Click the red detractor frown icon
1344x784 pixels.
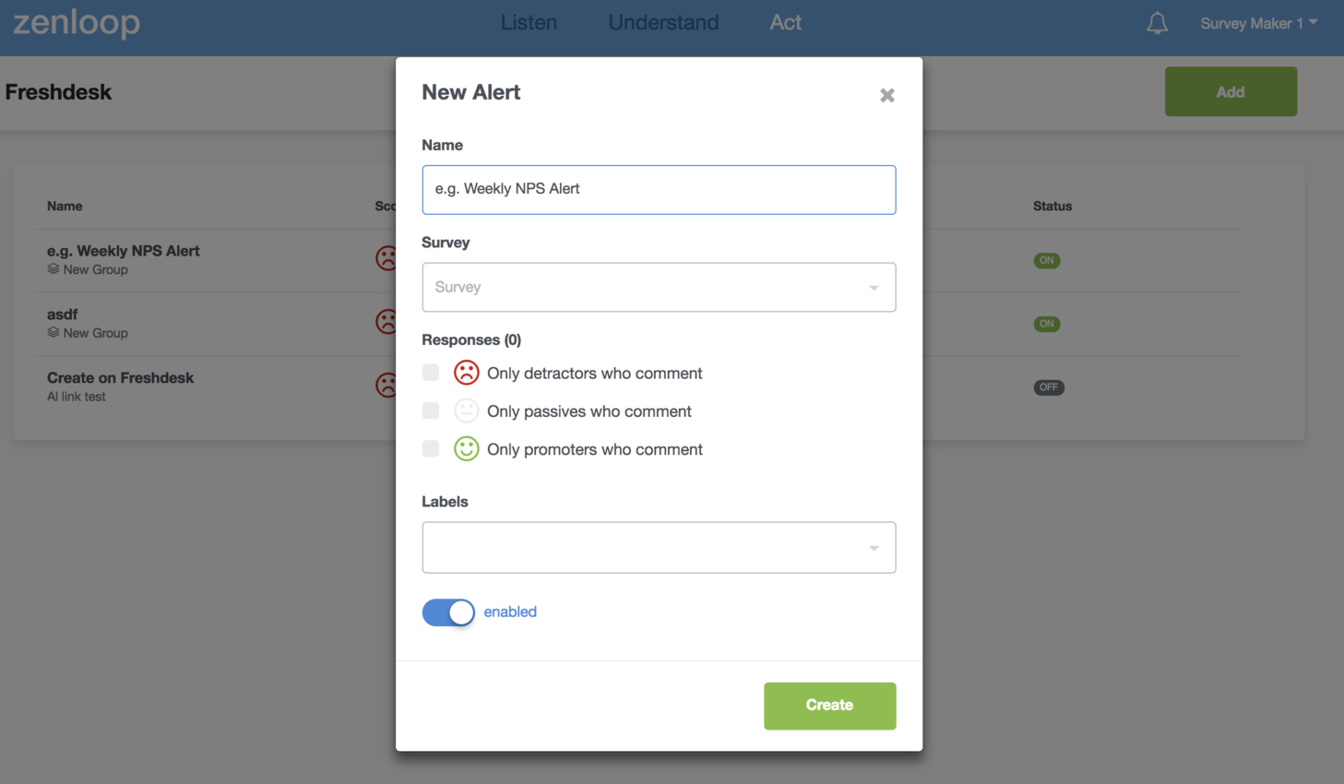468,373
